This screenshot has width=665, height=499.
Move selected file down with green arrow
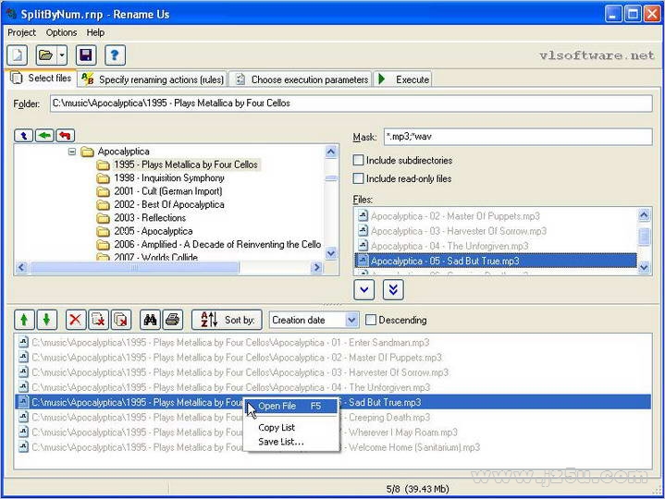point(46,320)
